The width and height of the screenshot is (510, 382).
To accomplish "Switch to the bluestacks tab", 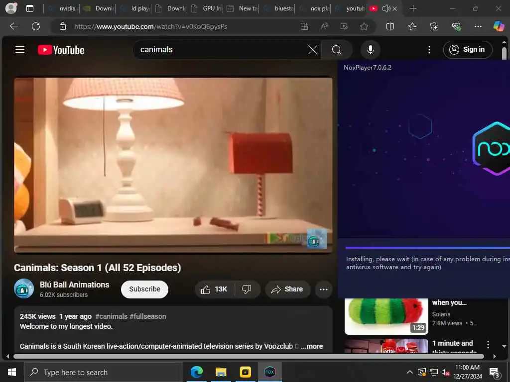I will 278,8.
